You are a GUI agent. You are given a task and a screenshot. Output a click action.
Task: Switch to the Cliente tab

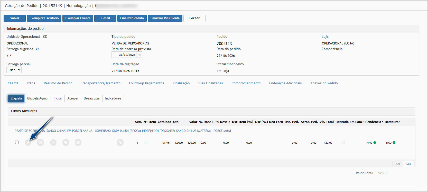[x=13, y=83]
